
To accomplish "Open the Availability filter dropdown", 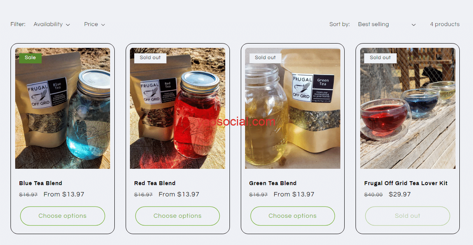I will (52, 24).
